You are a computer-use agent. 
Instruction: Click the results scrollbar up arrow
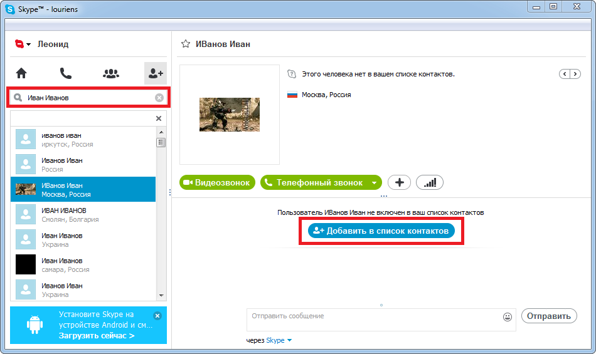pos(161,132)
